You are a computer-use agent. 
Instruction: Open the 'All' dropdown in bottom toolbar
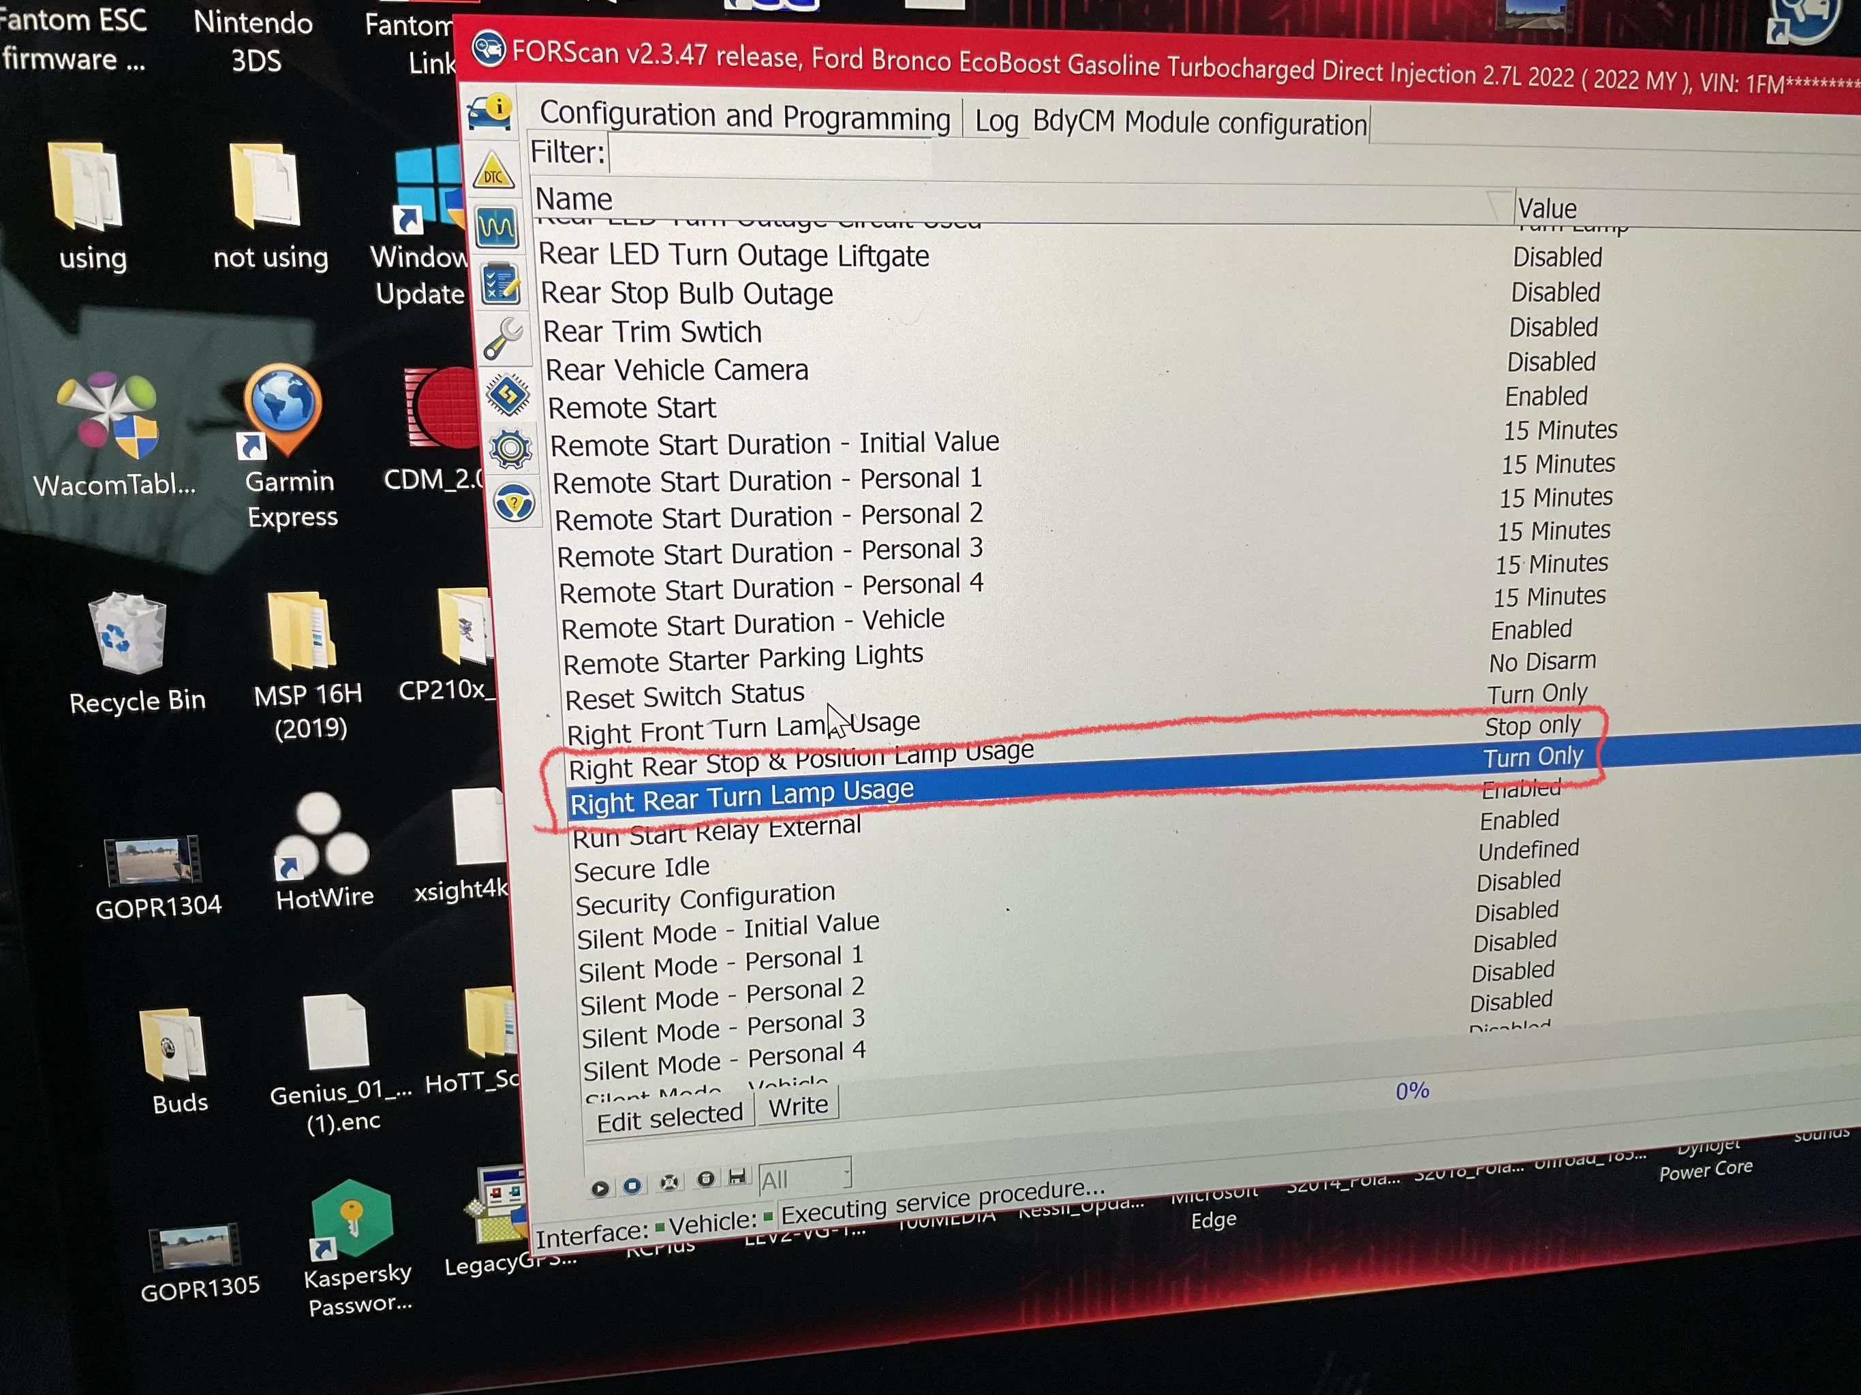click(x=805, y=1175)
